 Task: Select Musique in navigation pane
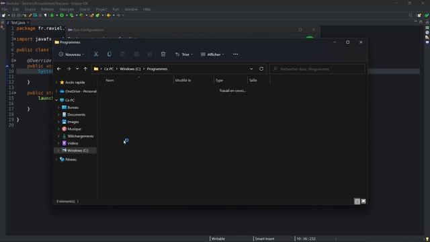pyautogui.click(x=74, y=129)
